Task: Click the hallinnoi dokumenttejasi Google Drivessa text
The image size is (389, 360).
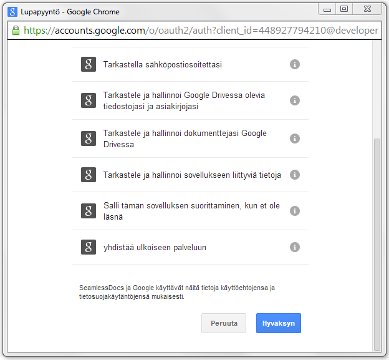Action: pyautogui.click(x=185, y=139)
